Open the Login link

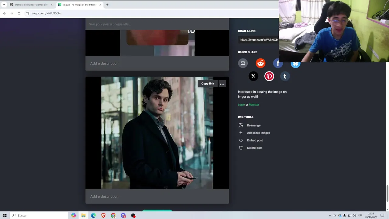click(241, 105)
